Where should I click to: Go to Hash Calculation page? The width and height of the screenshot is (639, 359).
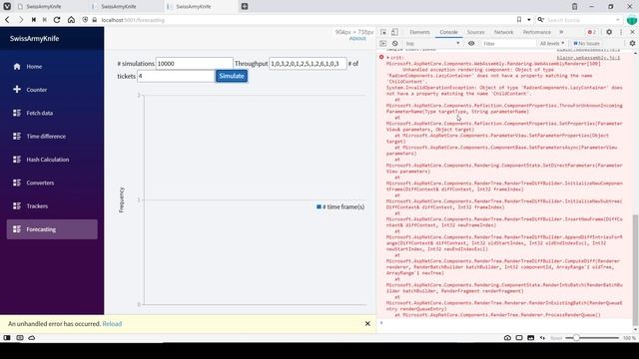click(52, 160)
